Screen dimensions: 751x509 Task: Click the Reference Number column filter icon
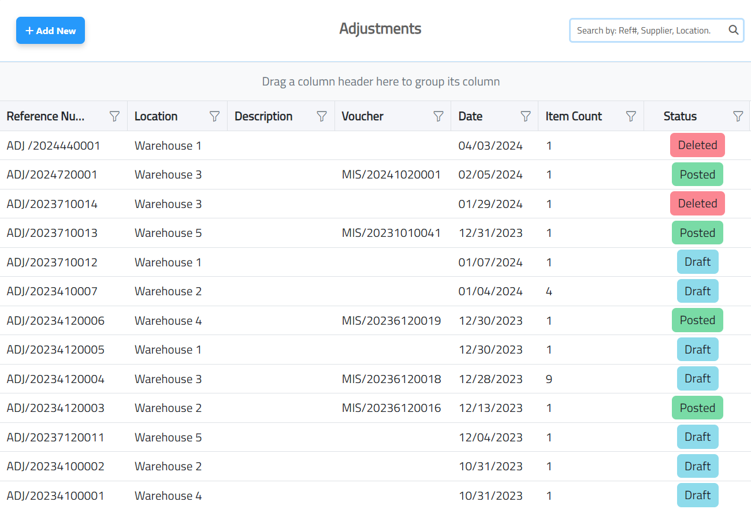(x=114, y=117)
